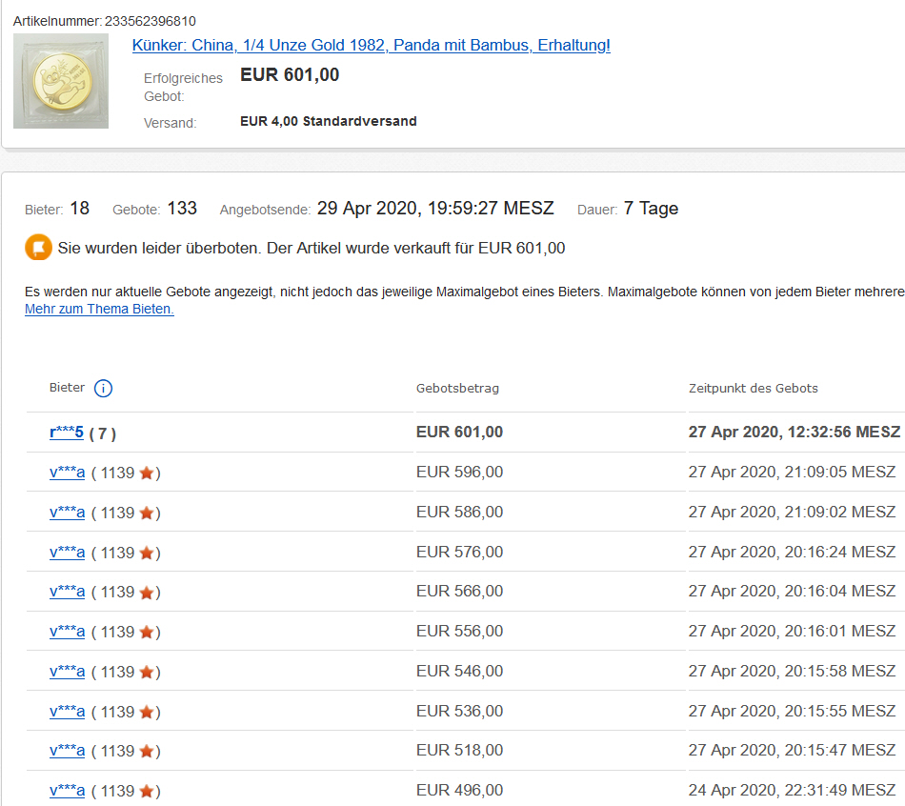Viewport: 905px width, 806px height.
Task: Click the Artikelnummer 233562396810 text
Action: coord(105,20)
